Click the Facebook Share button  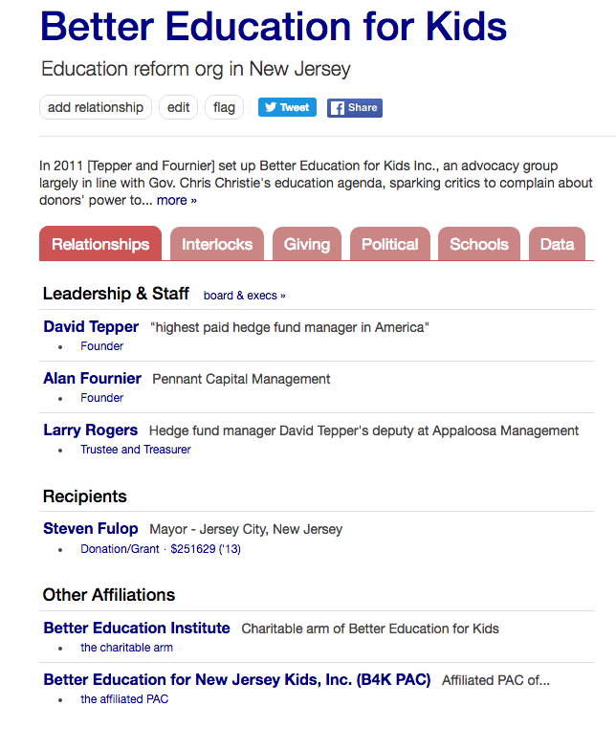[x=354, y=107]
